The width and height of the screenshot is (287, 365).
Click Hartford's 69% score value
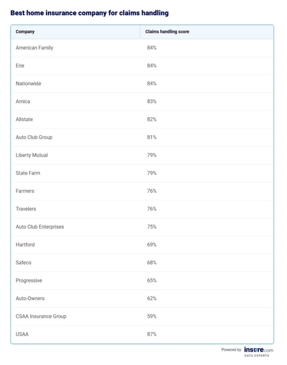pyautogui.click(x=152, y=245)
